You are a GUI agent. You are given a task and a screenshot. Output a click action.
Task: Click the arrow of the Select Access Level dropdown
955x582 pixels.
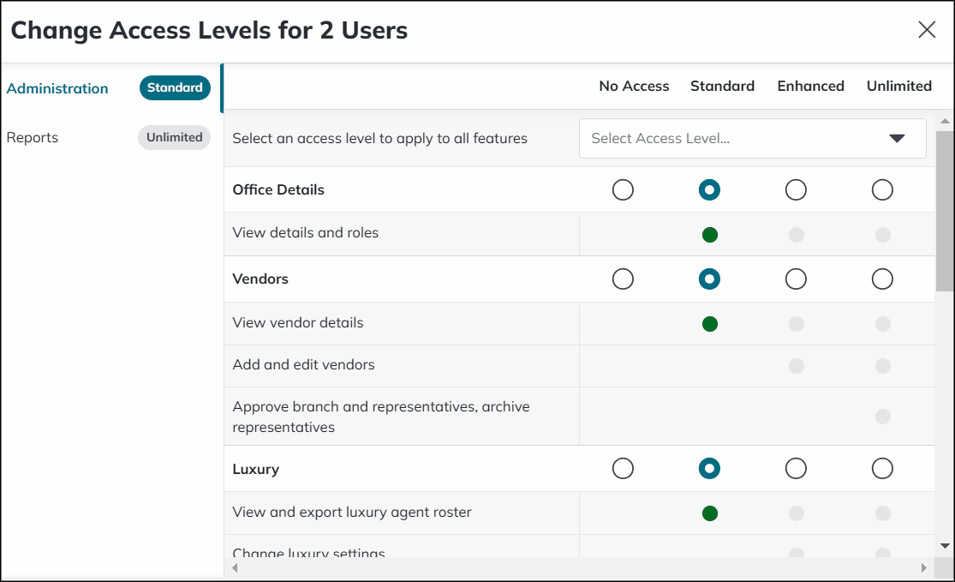(897, 138)
